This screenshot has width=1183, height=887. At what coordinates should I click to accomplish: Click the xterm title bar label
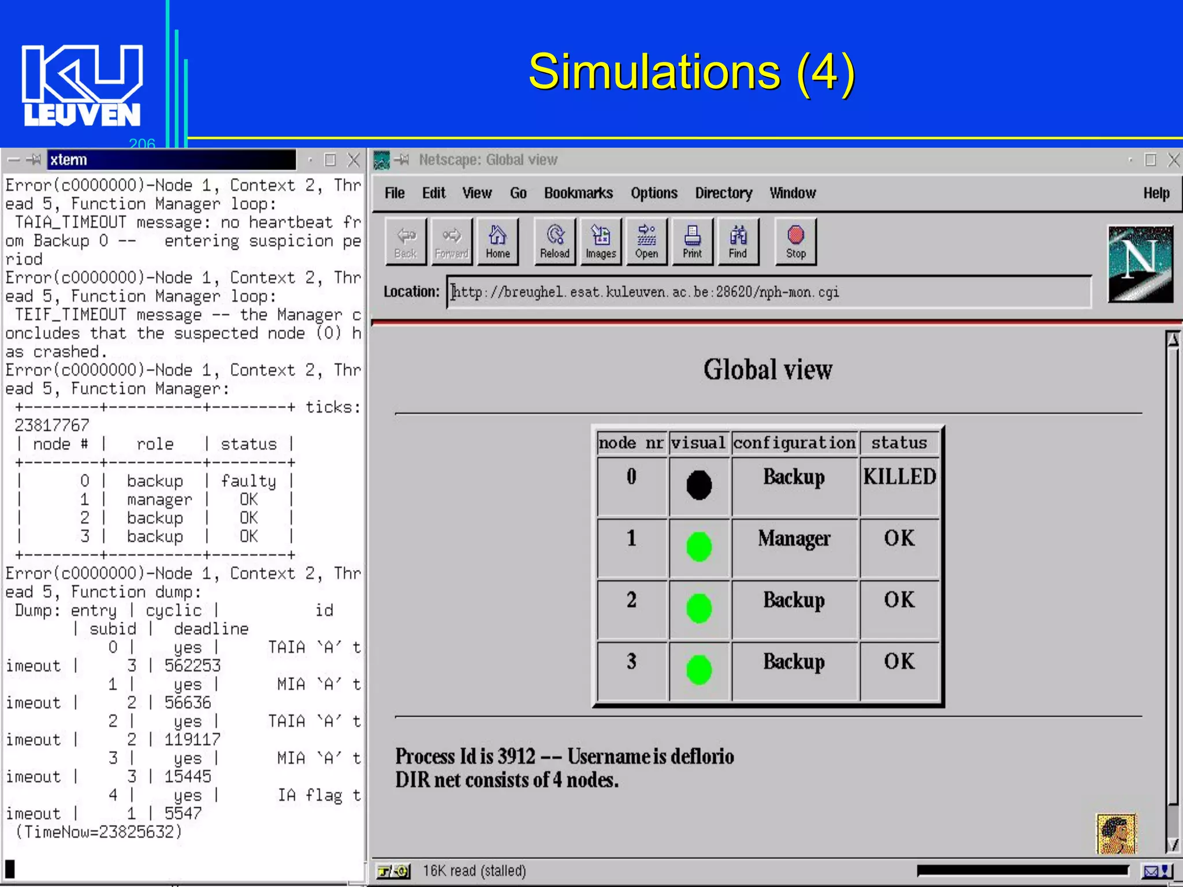(x=68, y=160)
